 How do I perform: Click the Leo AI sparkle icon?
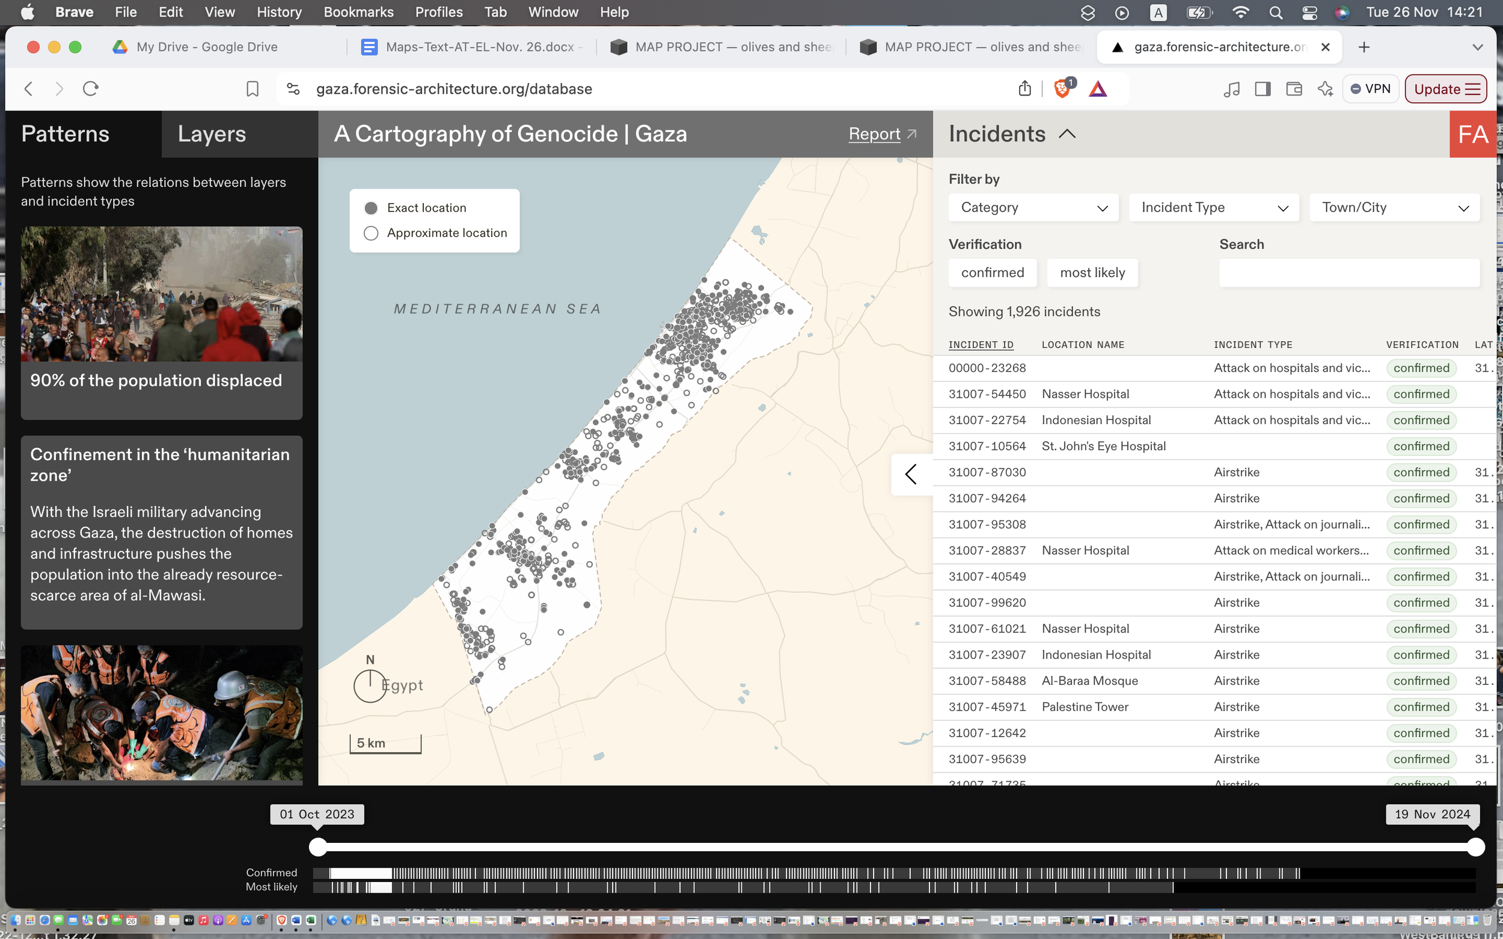1324,89
